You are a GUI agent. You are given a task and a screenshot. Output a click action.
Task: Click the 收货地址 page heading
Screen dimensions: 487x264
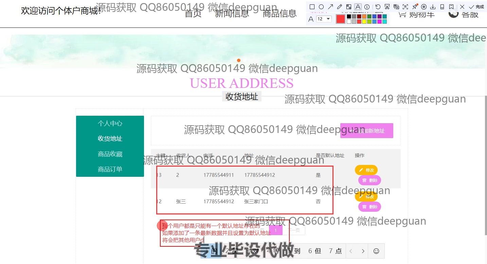[x=242, y=97]
